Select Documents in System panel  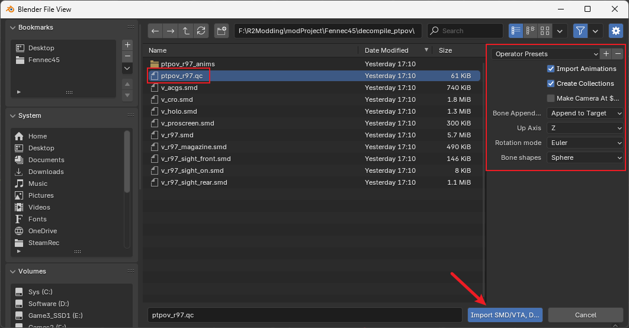(x=46, y=160)
